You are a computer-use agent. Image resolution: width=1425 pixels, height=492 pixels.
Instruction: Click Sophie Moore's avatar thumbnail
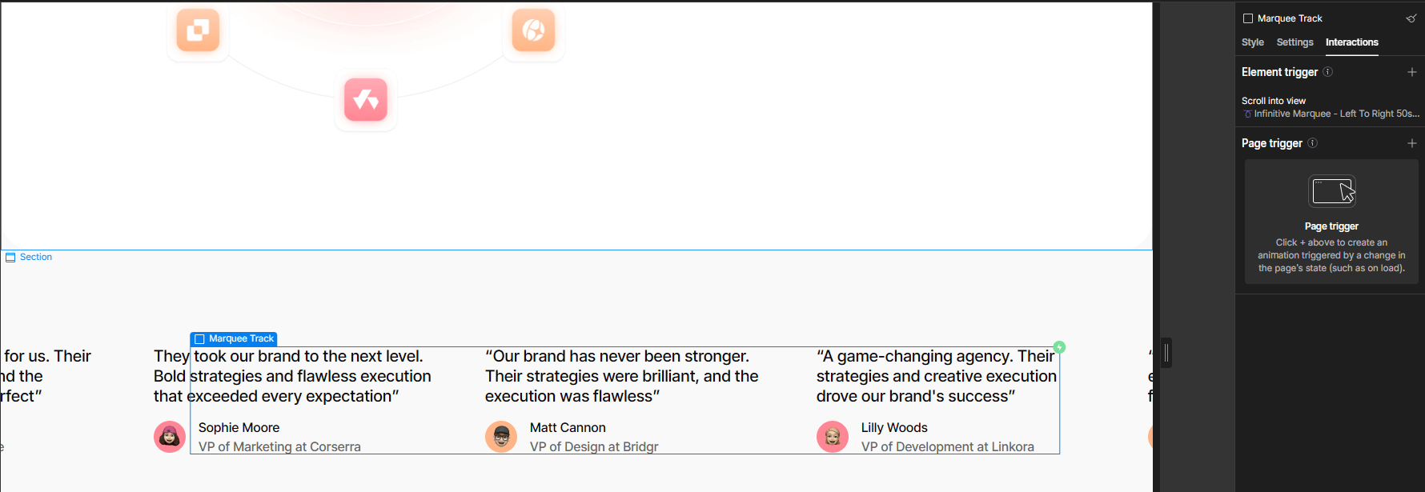169,436
